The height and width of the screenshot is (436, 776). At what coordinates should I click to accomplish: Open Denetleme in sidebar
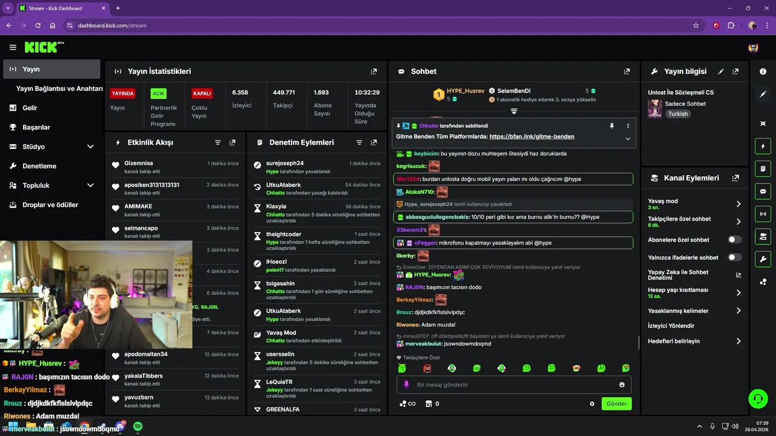39,166
